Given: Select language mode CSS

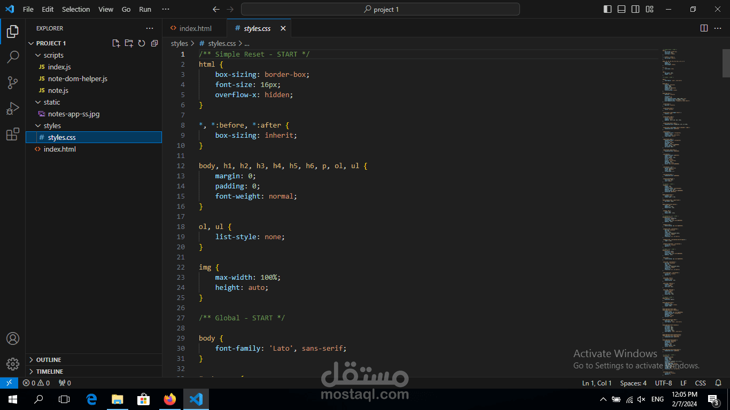Looking at the screenshot, I should 701,383.
